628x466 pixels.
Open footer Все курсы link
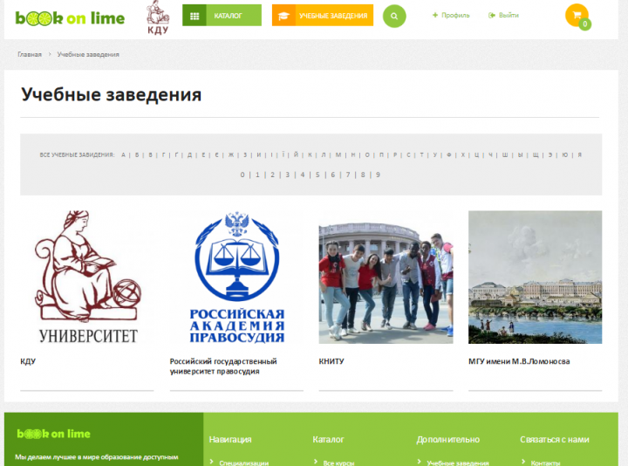click(338, 463)
